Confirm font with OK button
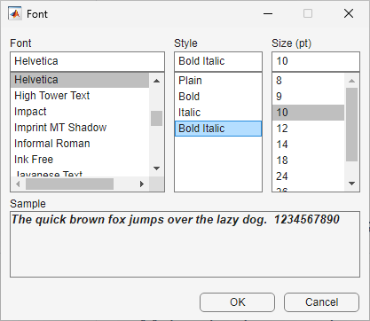 click(237, 302)
